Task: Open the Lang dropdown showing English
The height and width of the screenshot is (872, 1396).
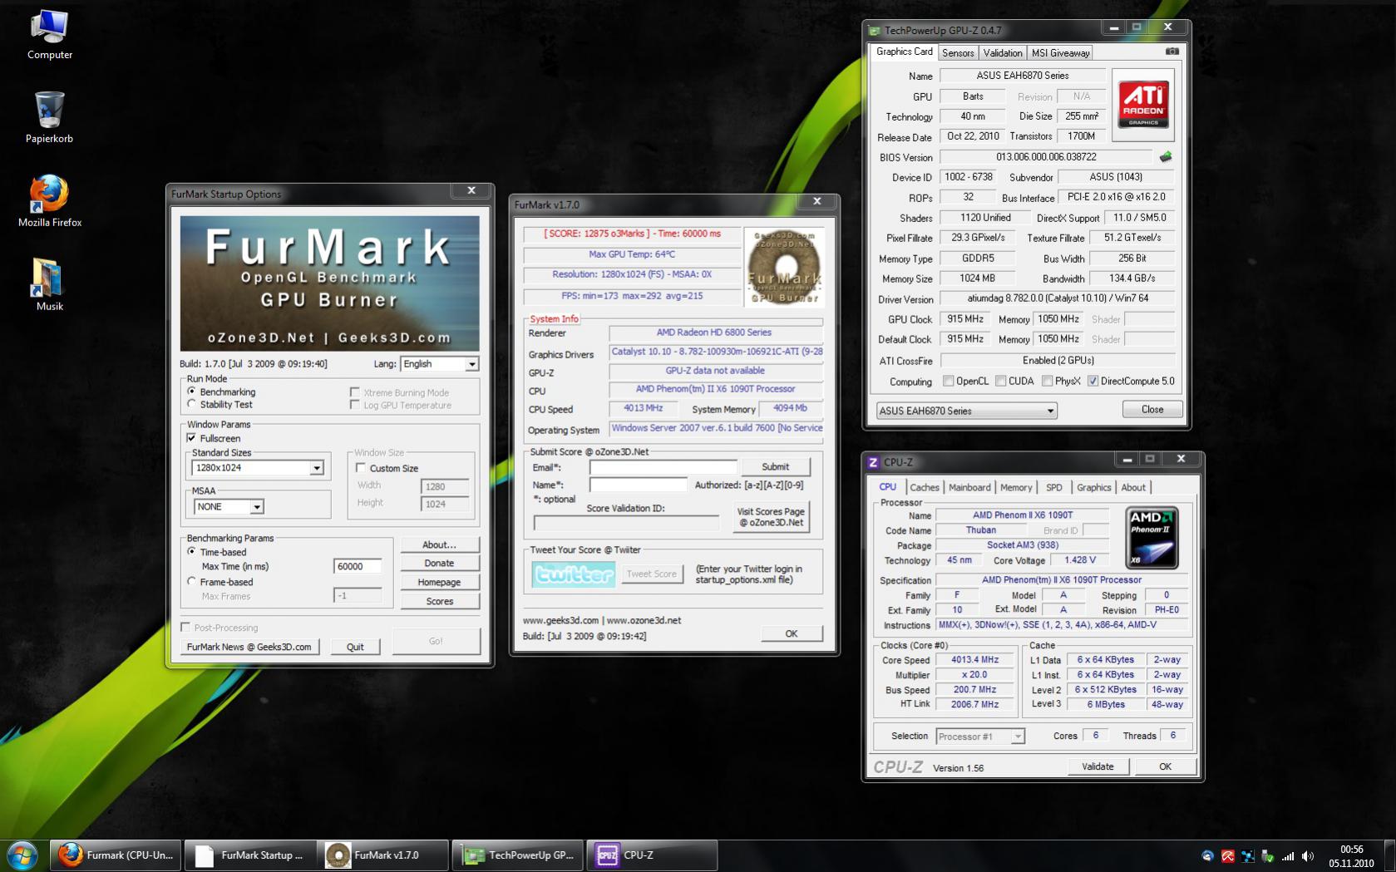Action: pyautogui.click(x=440, y=364)
